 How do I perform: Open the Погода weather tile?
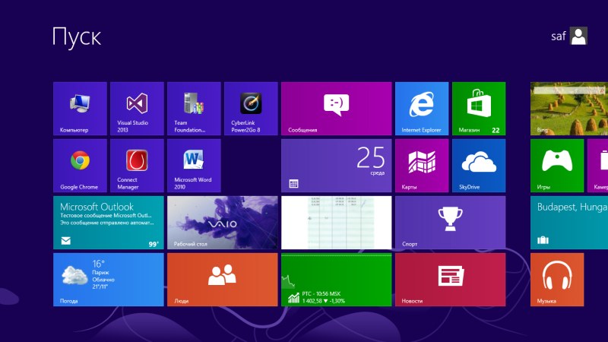(x=108, y=280)
